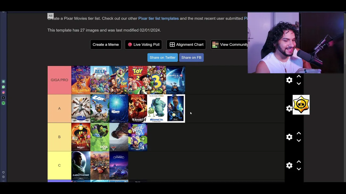Select the Inside Out poster
346x194 pixels.
138,137
